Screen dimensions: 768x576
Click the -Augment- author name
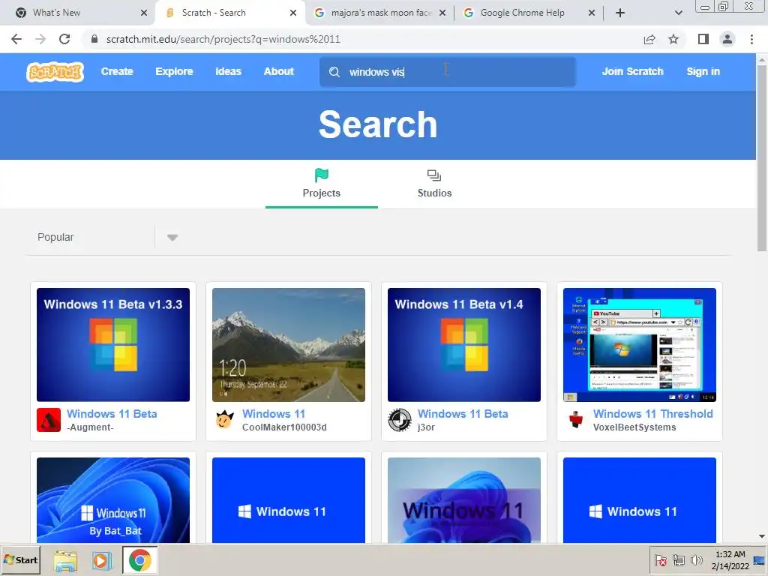pos(90,427)
